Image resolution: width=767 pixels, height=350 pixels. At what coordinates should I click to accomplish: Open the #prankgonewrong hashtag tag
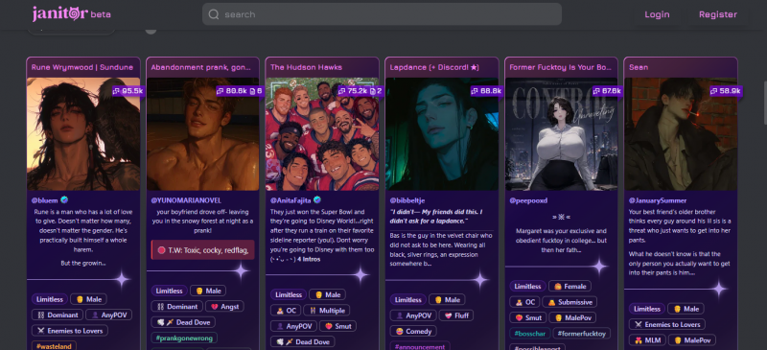coord(184,338)
